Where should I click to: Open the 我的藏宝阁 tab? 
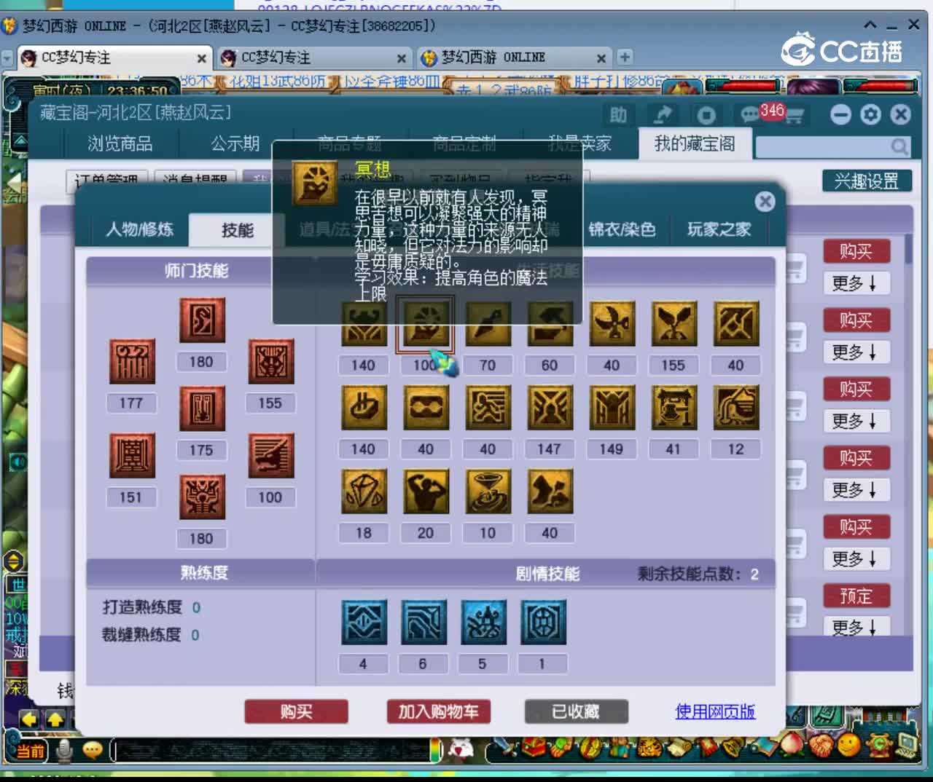[x=695, y=143]
